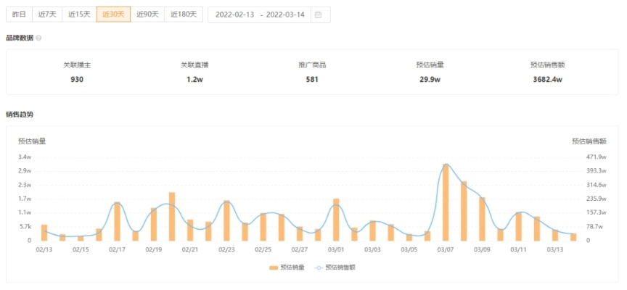Click the bar above 02/17

coord(117,221)
